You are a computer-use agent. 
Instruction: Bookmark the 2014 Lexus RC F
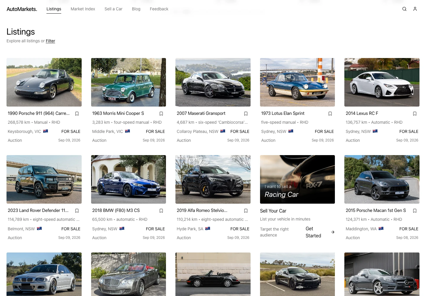[415, 114]
